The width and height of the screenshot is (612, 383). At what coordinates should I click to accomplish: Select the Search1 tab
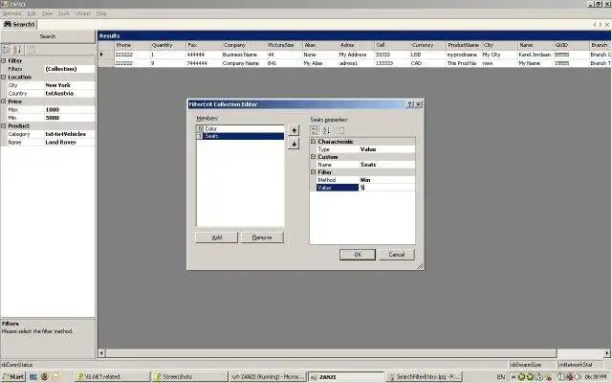tap(19, 24)
